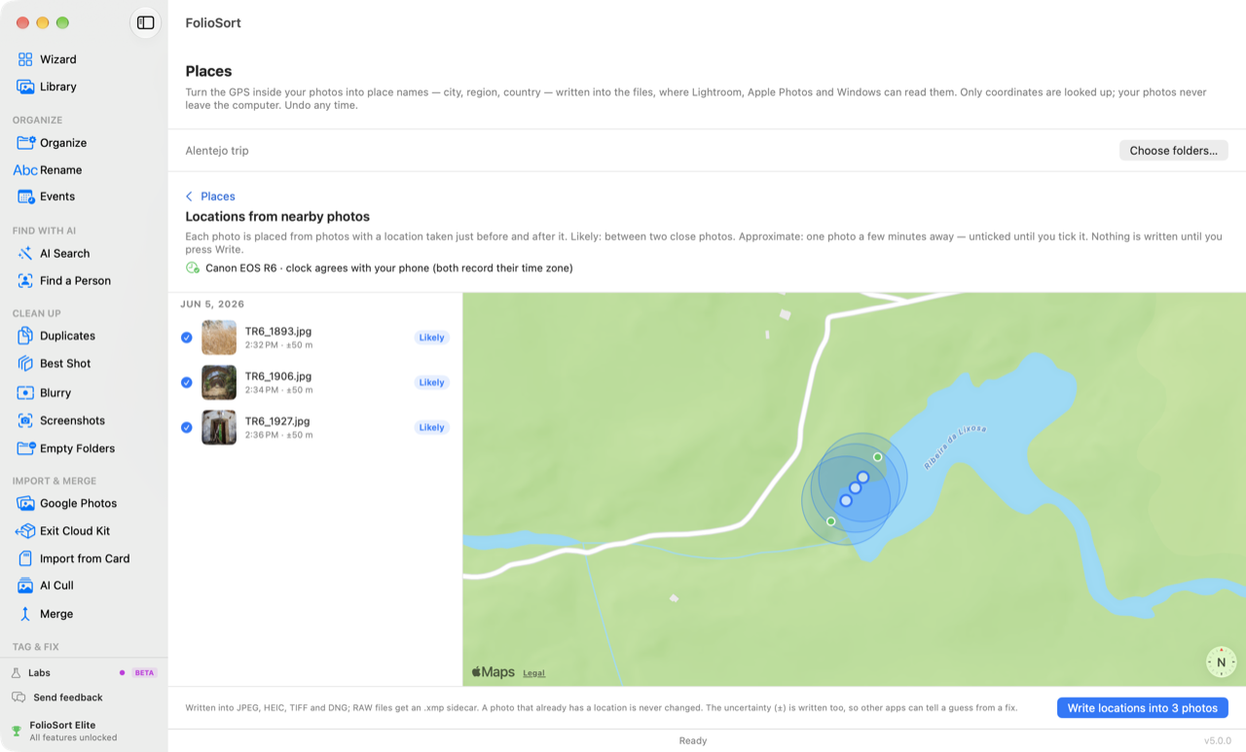Select the Blurry icon
Screen dimensions: 1246x752
(x=25, y=393)
